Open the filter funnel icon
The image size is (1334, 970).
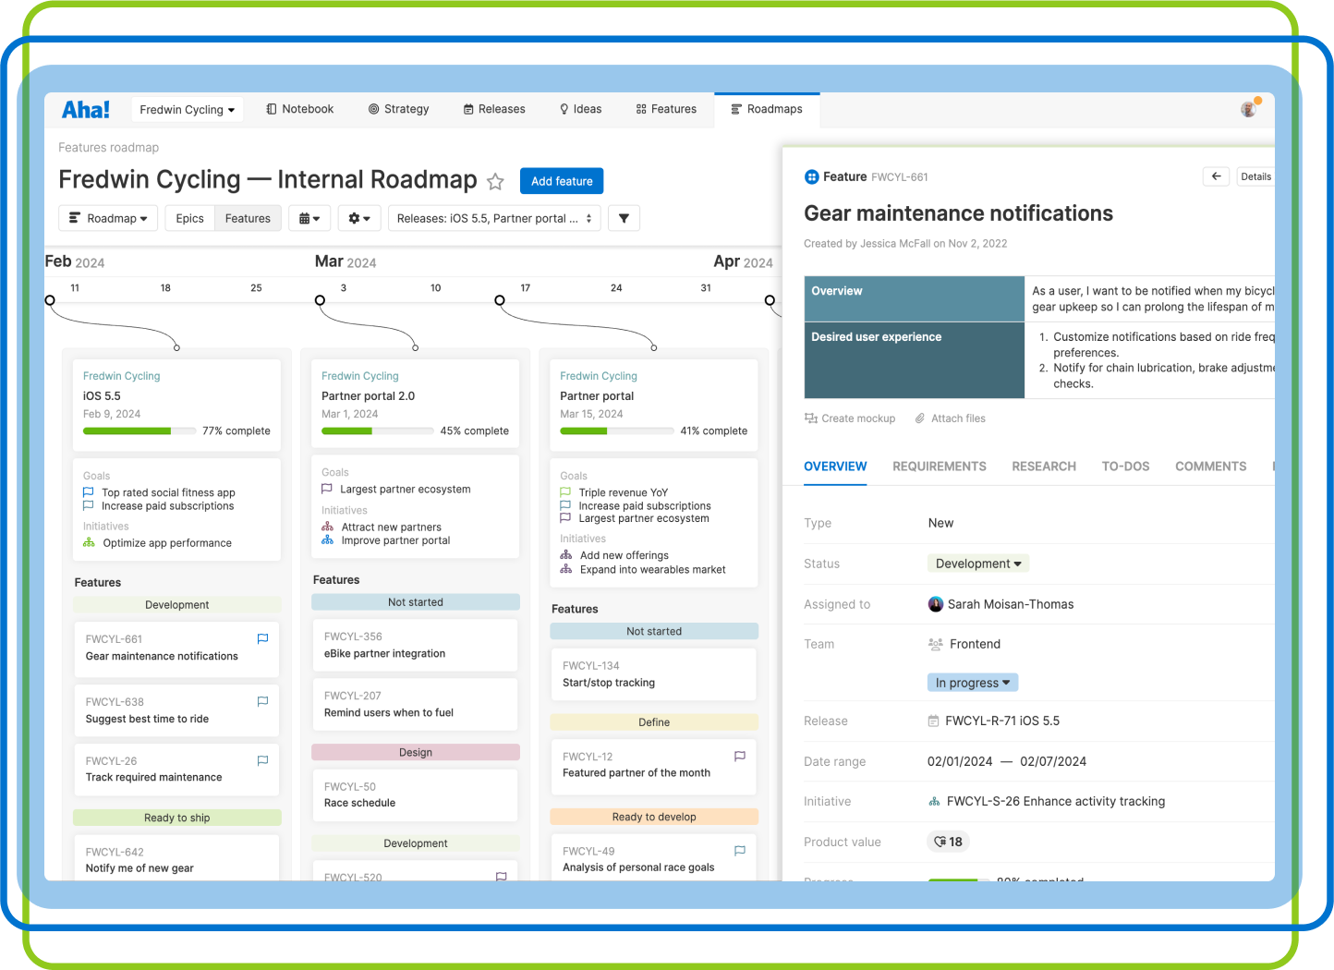click(624, 218)
